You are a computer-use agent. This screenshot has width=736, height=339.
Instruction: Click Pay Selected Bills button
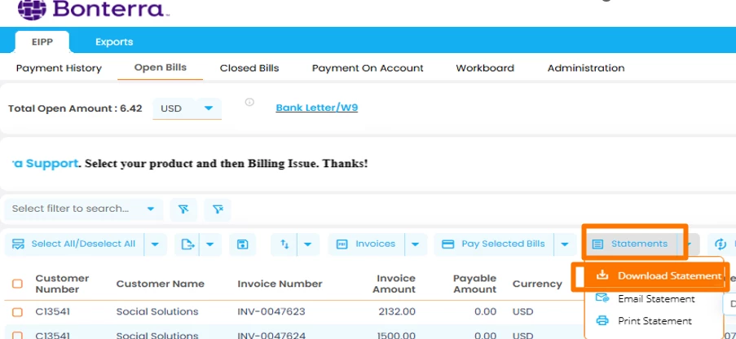coord(494,244)
